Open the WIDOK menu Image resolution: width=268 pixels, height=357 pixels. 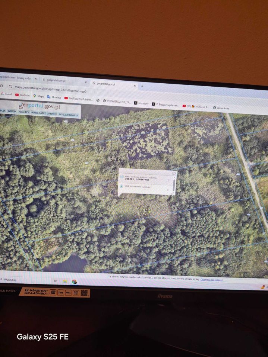[x=12, y=111]
